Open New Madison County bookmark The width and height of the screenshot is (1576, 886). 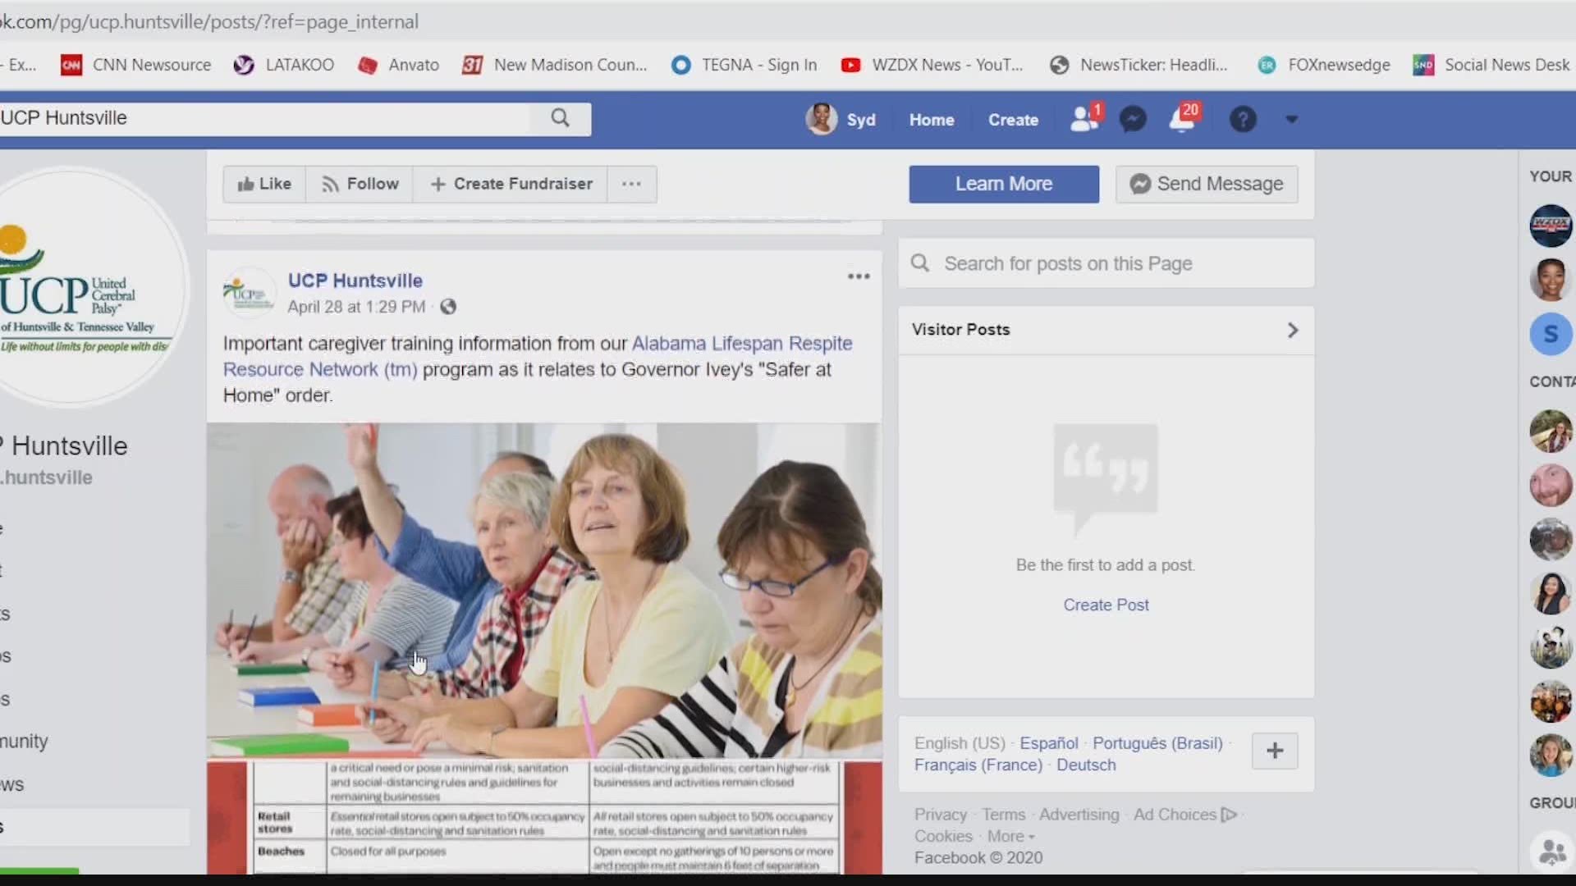click(x=555, y=65)
